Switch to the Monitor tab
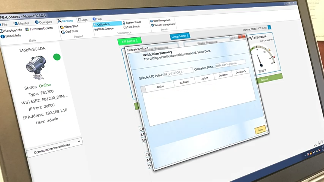Image resolution: width=324 pixels, height=182 pixels. click(21, 23)
